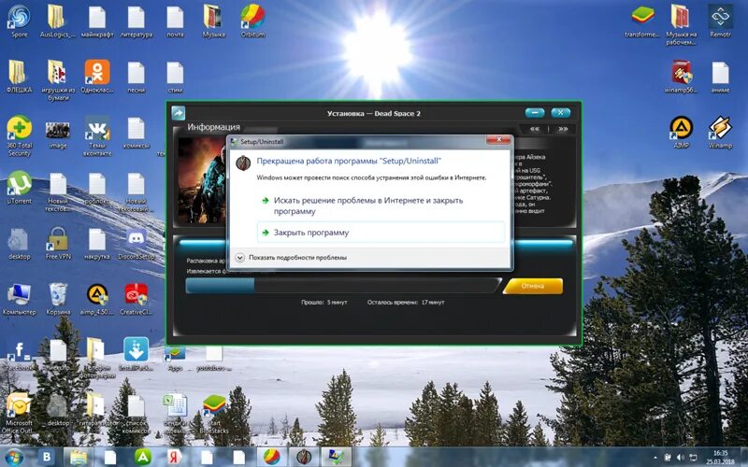This screenshot has width=748, height=467.
Task: Close the Setup/Uninstall error dialog
Action: 498,139
